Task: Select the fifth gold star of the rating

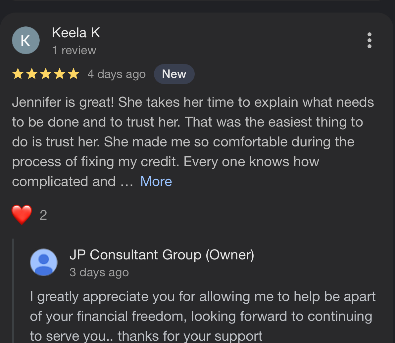Action: pyautogui.click(x=74, y=74)
